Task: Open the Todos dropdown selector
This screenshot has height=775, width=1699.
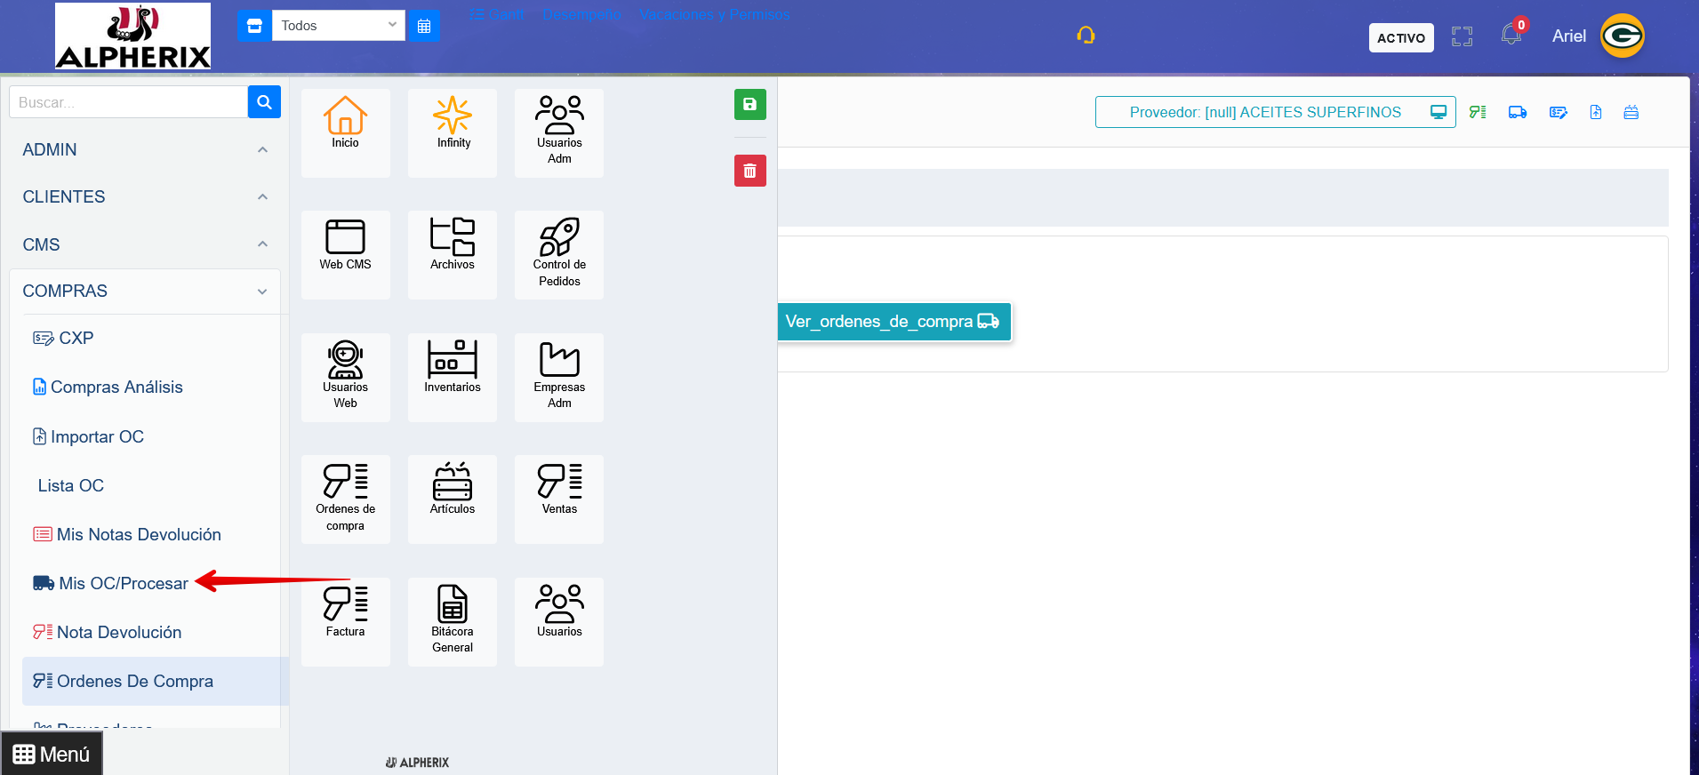Action: coord(338,26)
